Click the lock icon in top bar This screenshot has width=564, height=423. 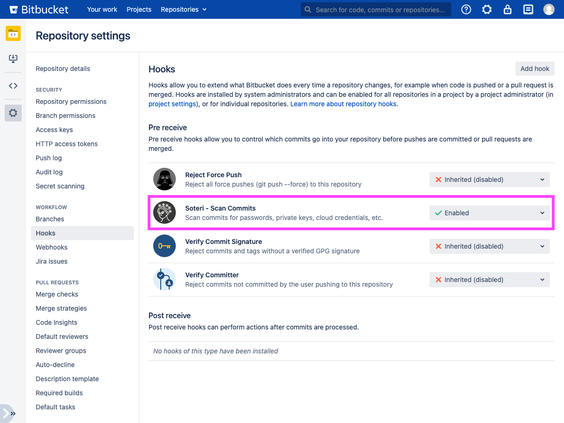pyautogui.click(x=508, y=9)
